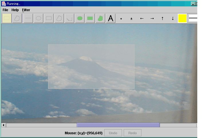Click the down arrow toolbar button
This screenshot has width=207, height=138.
173,19
